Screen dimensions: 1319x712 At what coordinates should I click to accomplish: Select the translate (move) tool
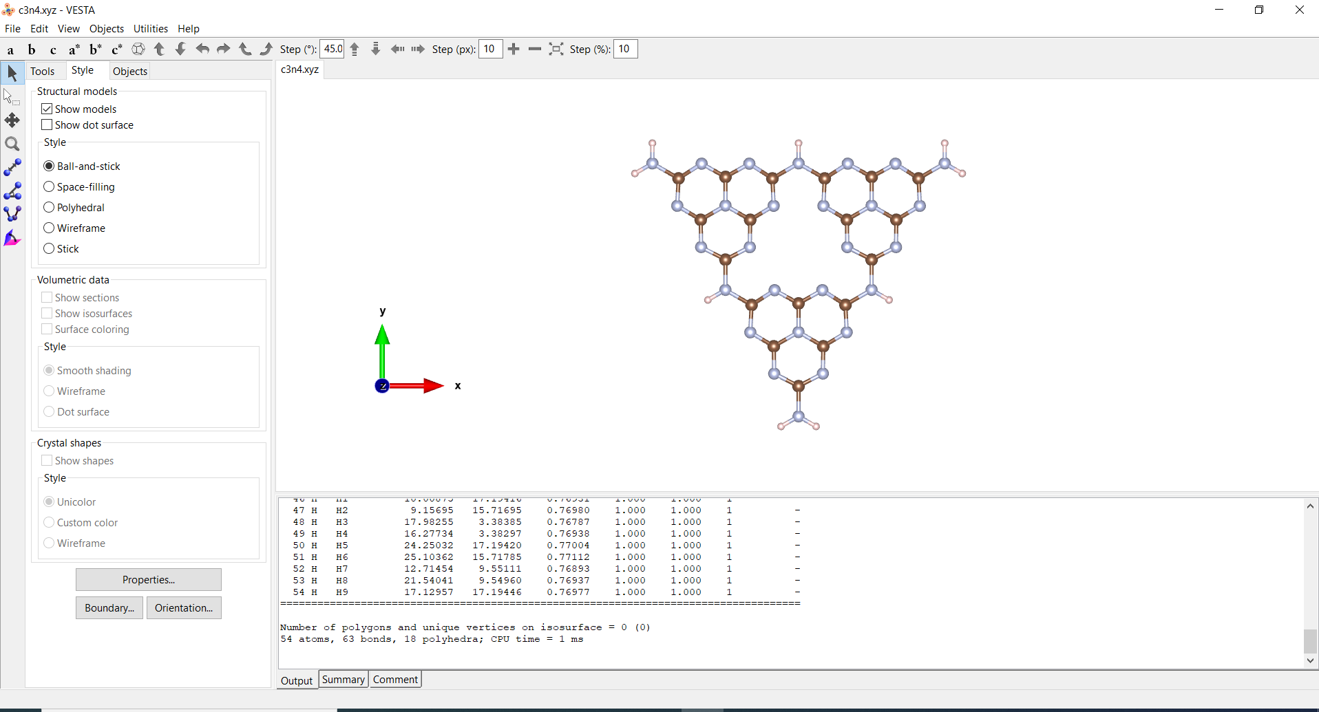coord(12,120)
